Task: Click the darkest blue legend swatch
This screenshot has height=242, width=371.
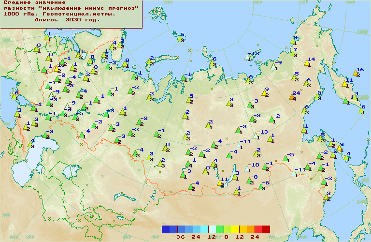Action: [x=166, y=229]
